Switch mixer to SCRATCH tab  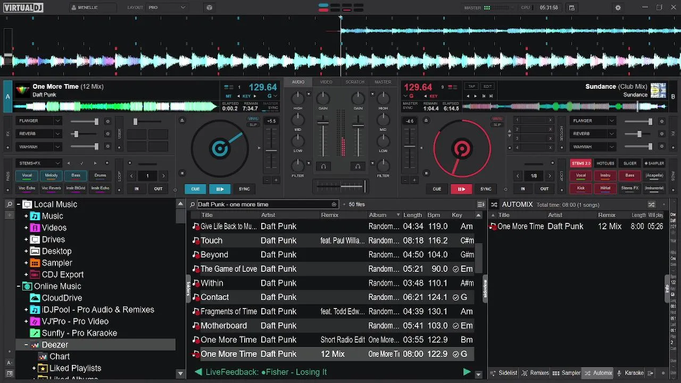click(x=355, y=82)
